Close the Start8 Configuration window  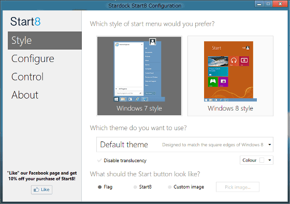(280, 4)
